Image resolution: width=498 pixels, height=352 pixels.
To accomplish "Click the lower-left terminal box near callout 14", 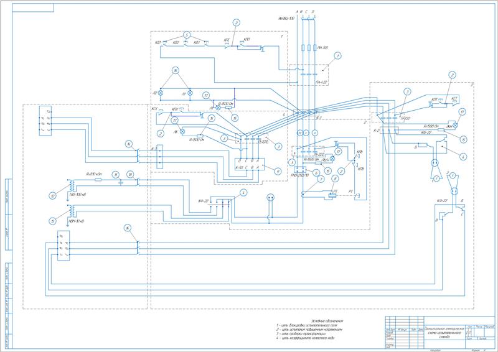I will click(x=63, y=246).
